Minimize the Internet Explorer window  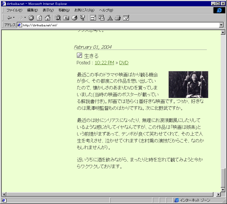click(213, 4)
